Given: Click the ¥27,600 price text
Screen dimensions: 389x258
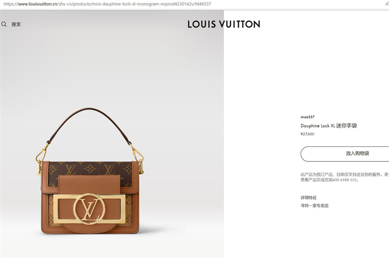Looking at the screenshot, I should [307, 134].
